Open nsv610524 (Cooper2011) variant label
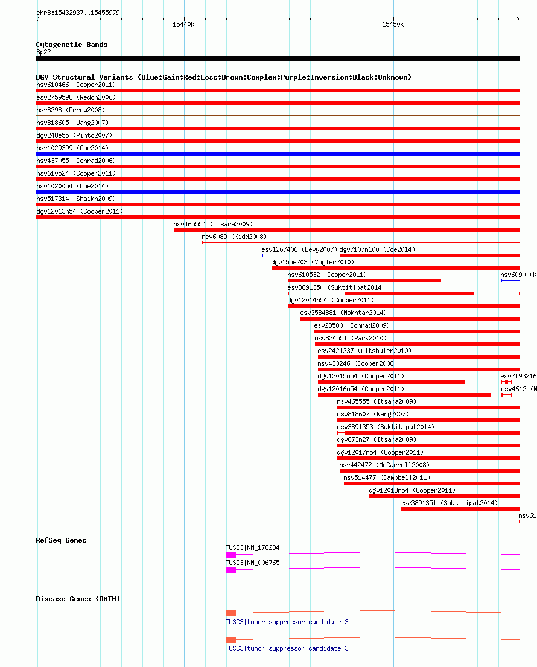This screenshot has width=537, height=667. coord(76,174)
